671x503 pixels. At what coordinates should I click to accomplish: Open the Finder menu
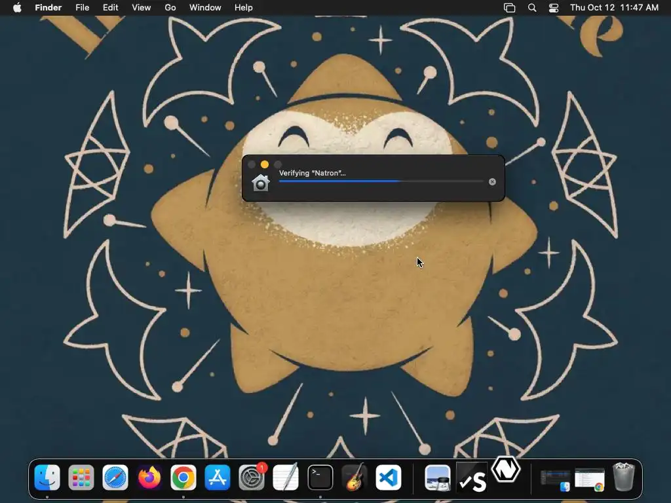[x=48, y=8]
